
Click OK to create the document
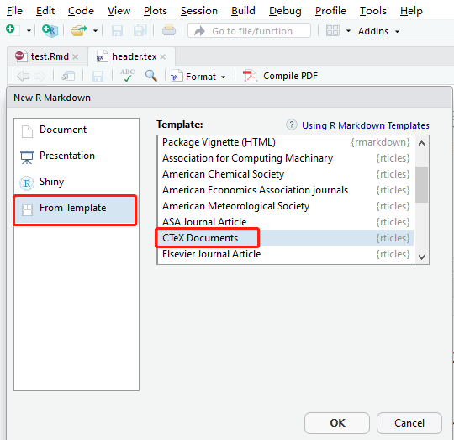(337, 423)
